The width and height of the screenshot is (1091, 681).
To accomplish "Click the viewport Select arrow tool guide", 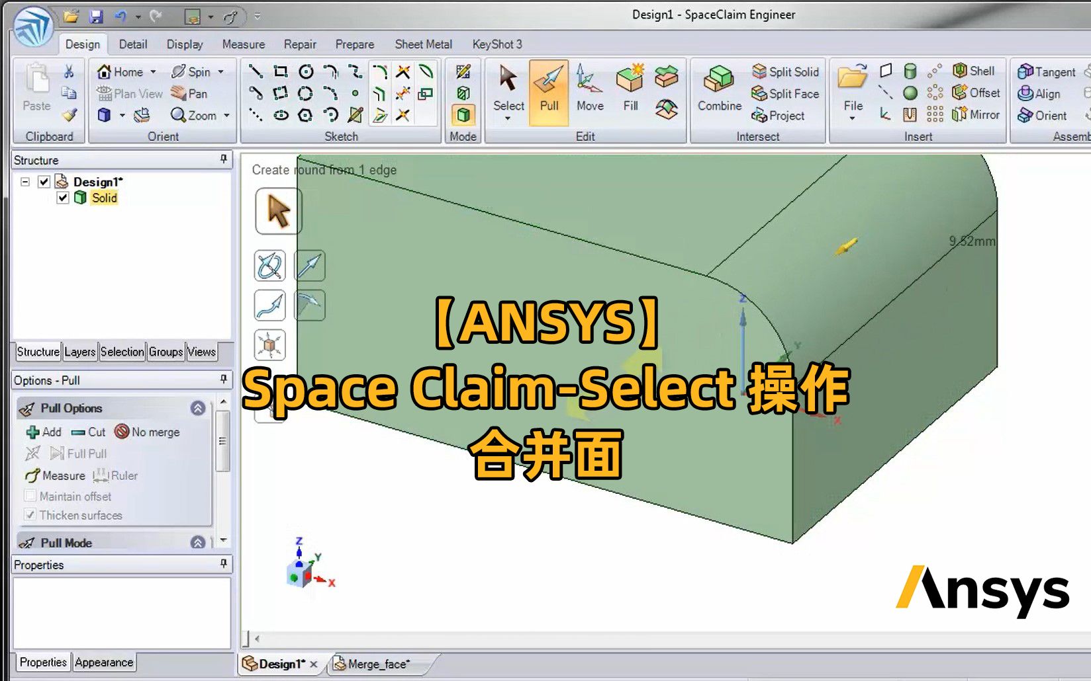I will (x=279, y=212).
